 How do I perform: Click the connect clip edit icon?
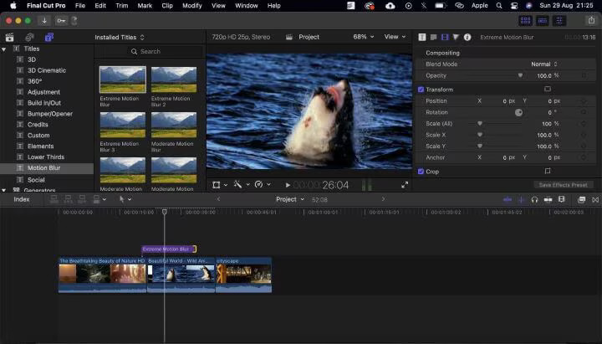(54, 199)
